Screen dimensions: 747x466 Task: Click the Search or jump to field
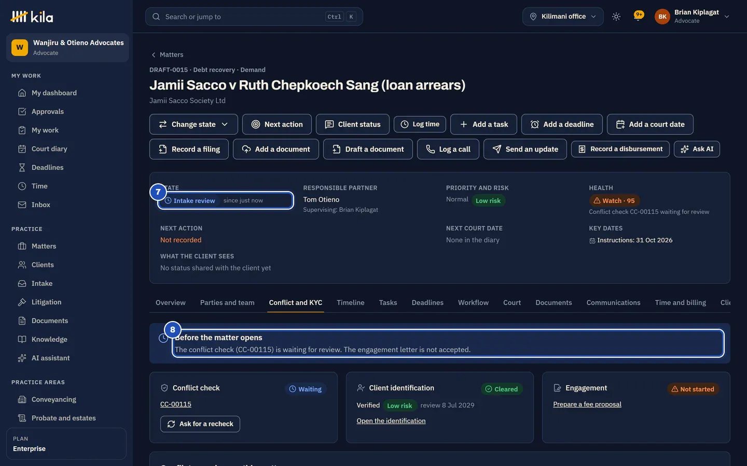pyautogui.click(x=254, y=17)
